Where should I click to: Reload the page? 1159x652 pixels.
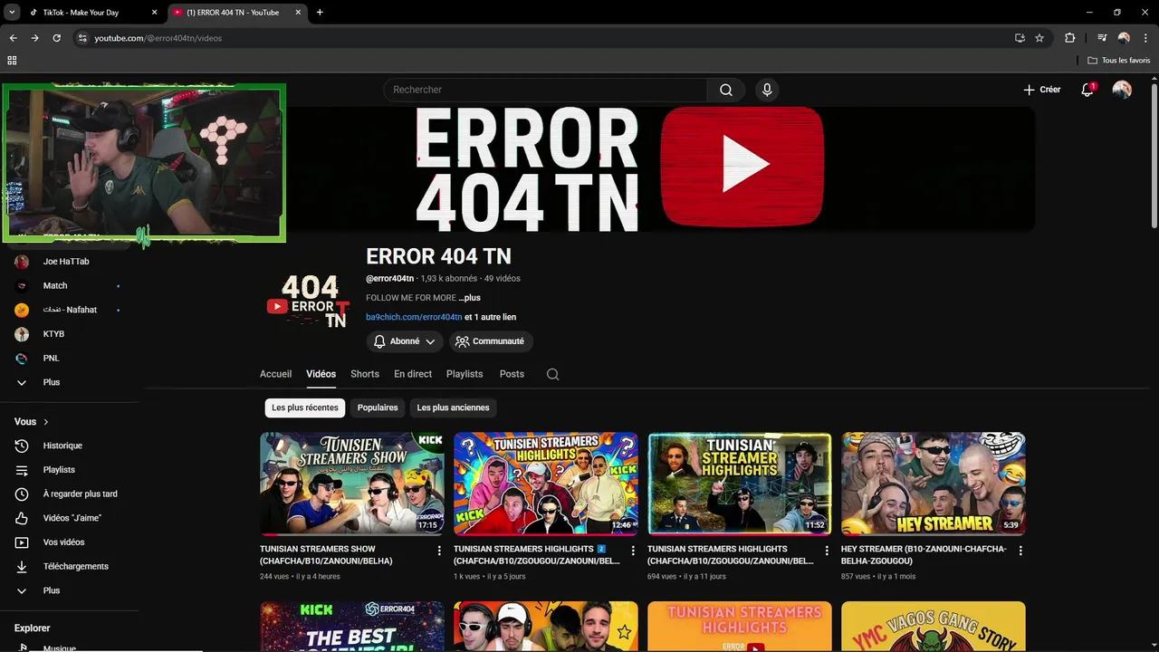point(56,38)
